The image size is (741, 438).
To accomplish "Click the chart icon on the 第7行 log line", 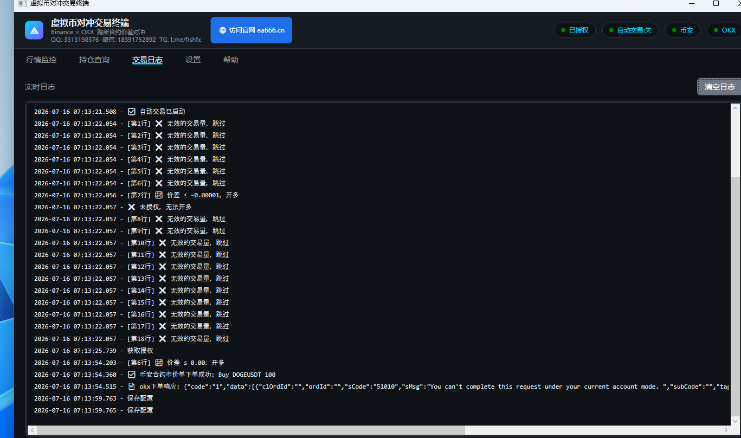I will click(159, 195).
